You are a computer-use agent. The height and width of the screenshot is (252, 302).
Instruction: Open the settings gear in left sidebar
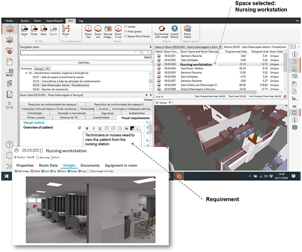(x=9, y=155)
